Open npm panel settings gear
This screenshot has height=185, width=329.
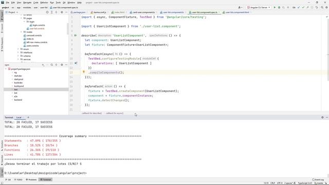[x=62, y=65]
